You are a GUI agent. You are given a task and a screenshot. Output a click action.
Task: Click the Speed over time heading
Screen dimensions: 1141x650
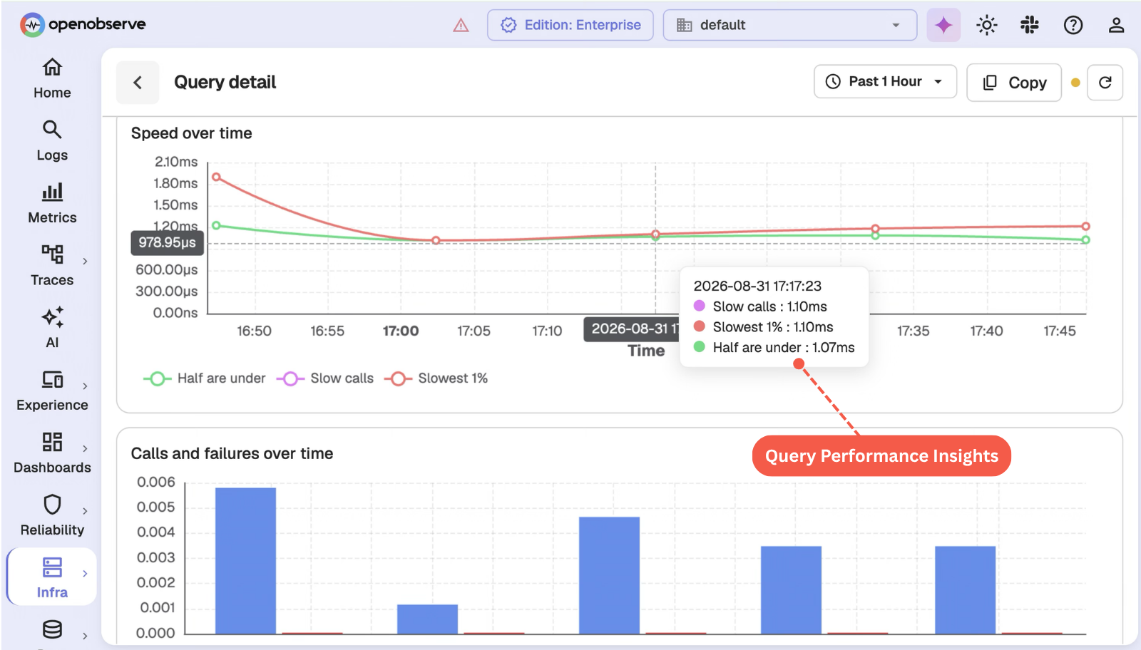tap(191, 133)
